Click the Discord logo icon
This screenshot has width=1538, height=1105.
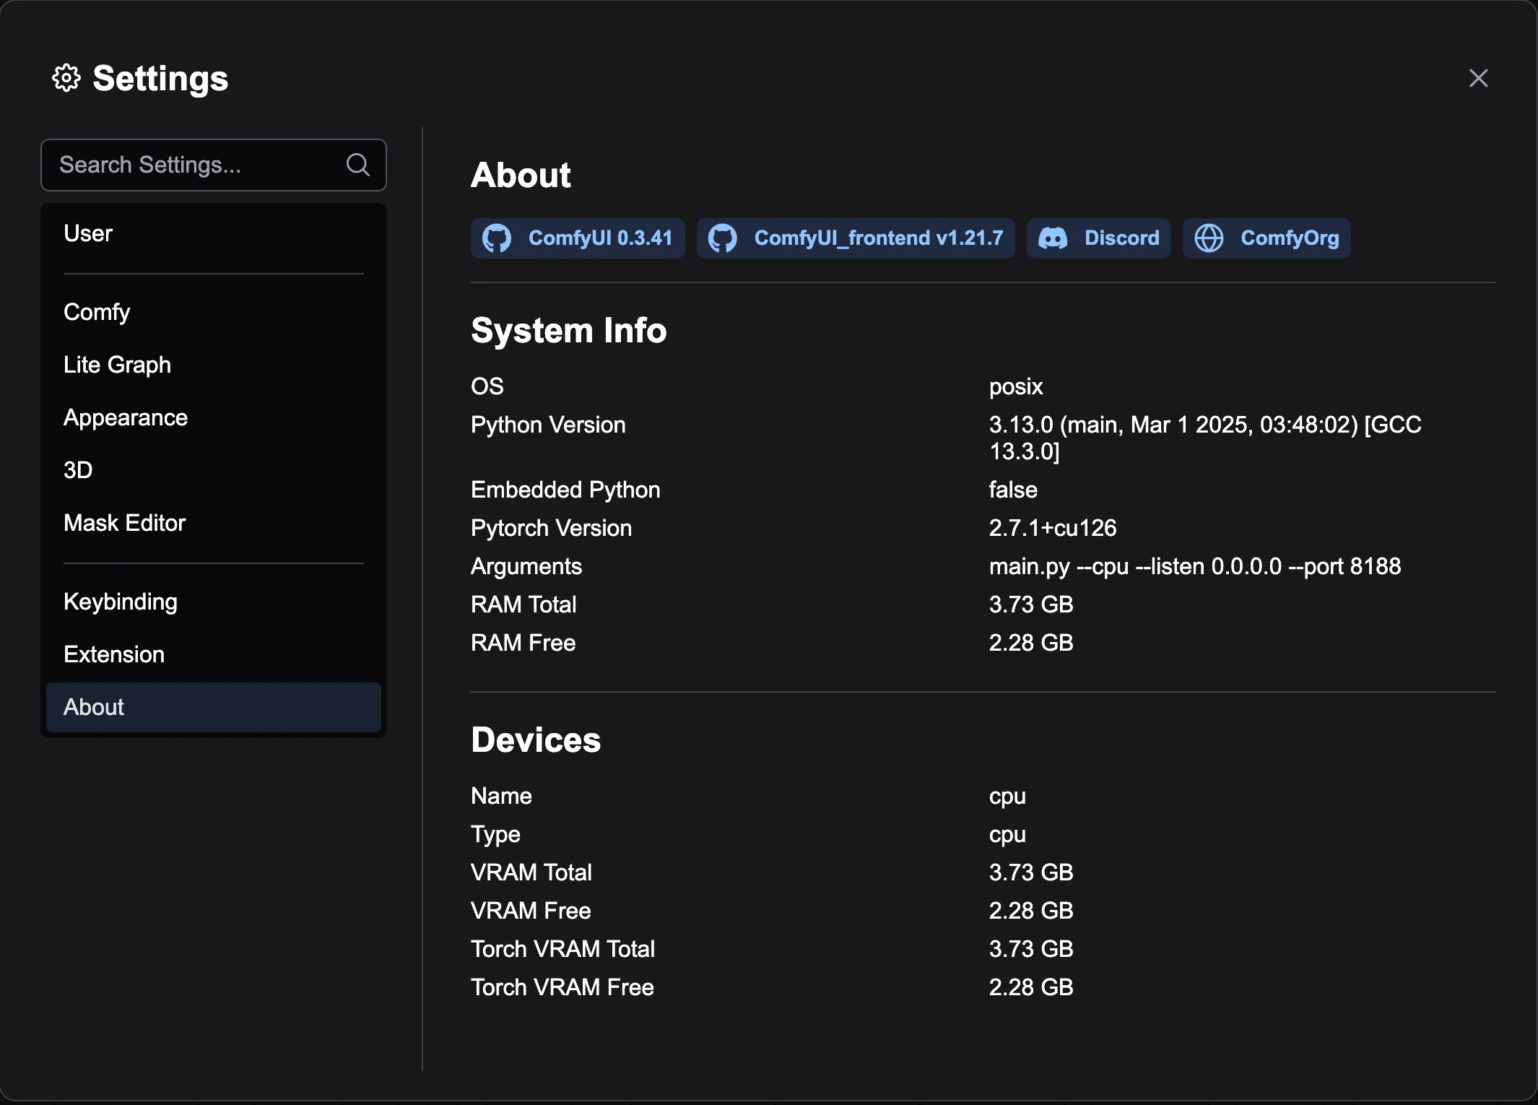click(1053, 238)
